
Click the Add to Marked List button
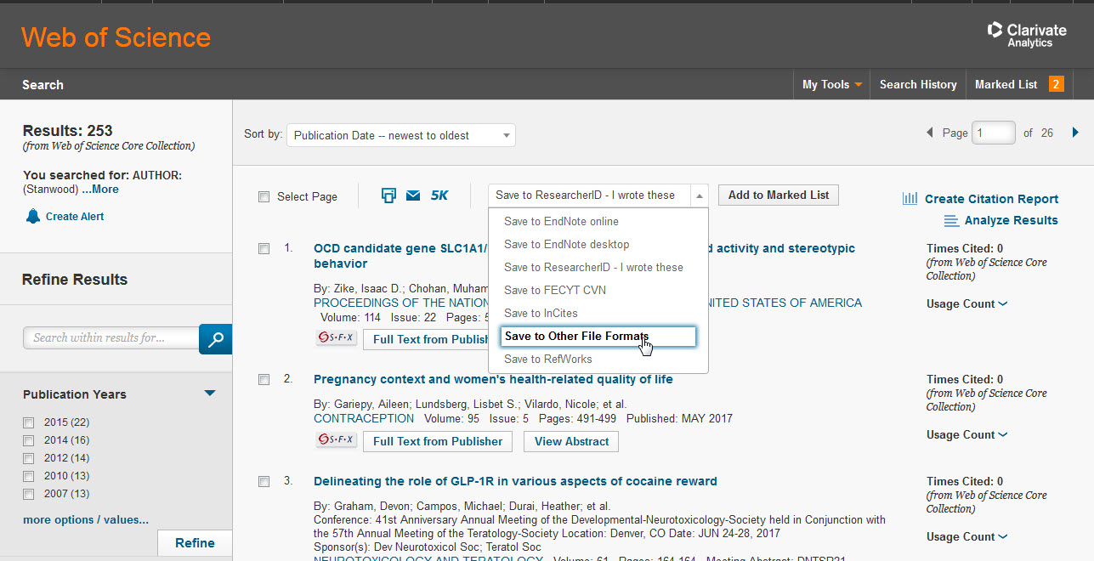pos(778,195)
